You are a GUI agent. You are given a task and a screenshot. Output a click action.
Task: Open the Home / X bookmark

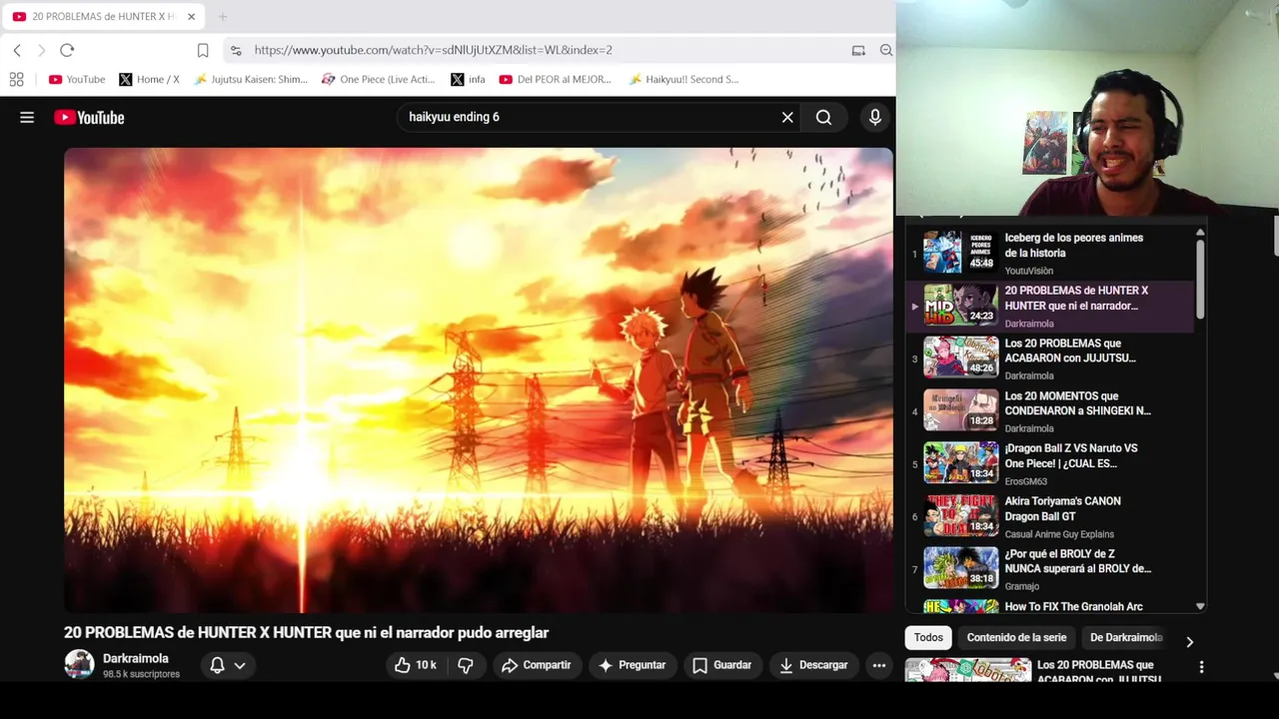click(149, 79)
